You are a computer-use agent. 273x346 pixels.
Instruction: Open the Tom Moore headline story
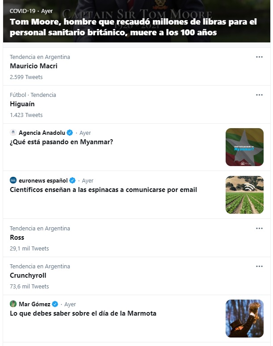(133, 27)
